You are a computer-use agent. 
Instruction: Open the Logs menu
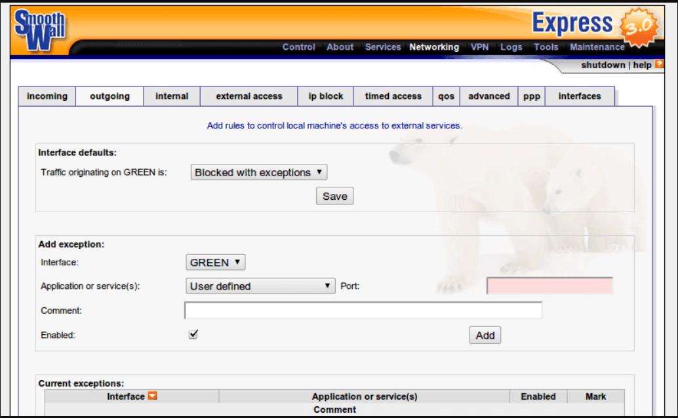[x=511, y=47]
